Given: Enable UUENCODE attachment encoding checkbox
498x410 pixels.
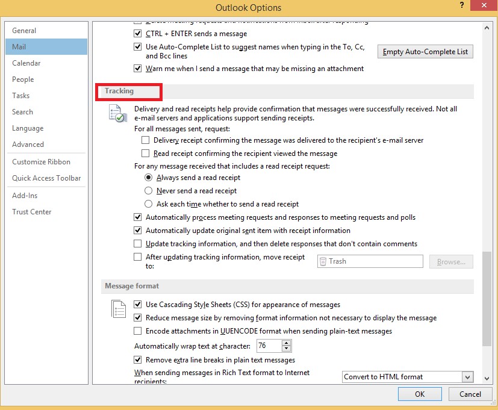Looking at the screenshot, I should click(x=137, y=331).
